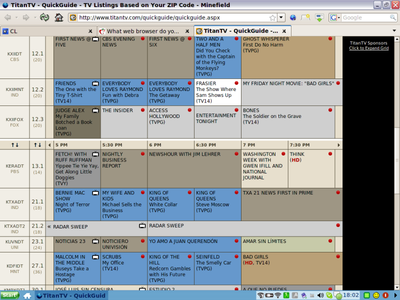This screenshot has height=300, width=400.
Task: Click the yellow tag toolbar icon
Action: click(305, 17)
